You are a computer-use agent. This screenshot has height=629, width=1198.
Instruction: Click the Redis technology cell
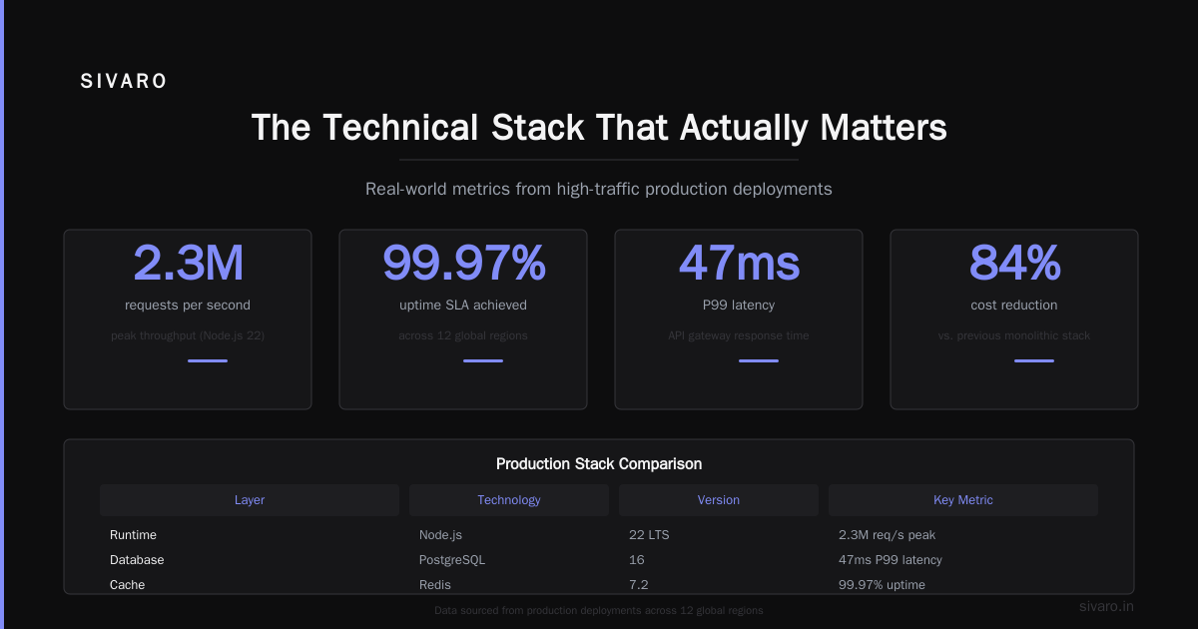[x=435, y=585]
